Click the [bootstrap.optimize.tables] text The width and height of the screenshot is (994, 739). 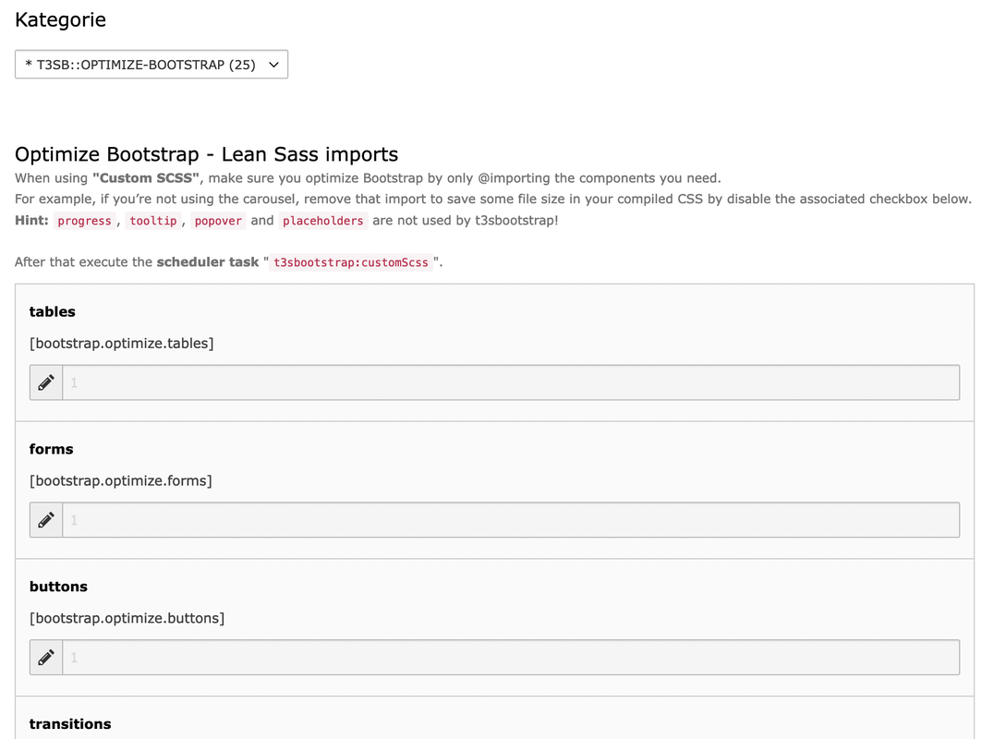pyautogui.click(x=122, y=344)
